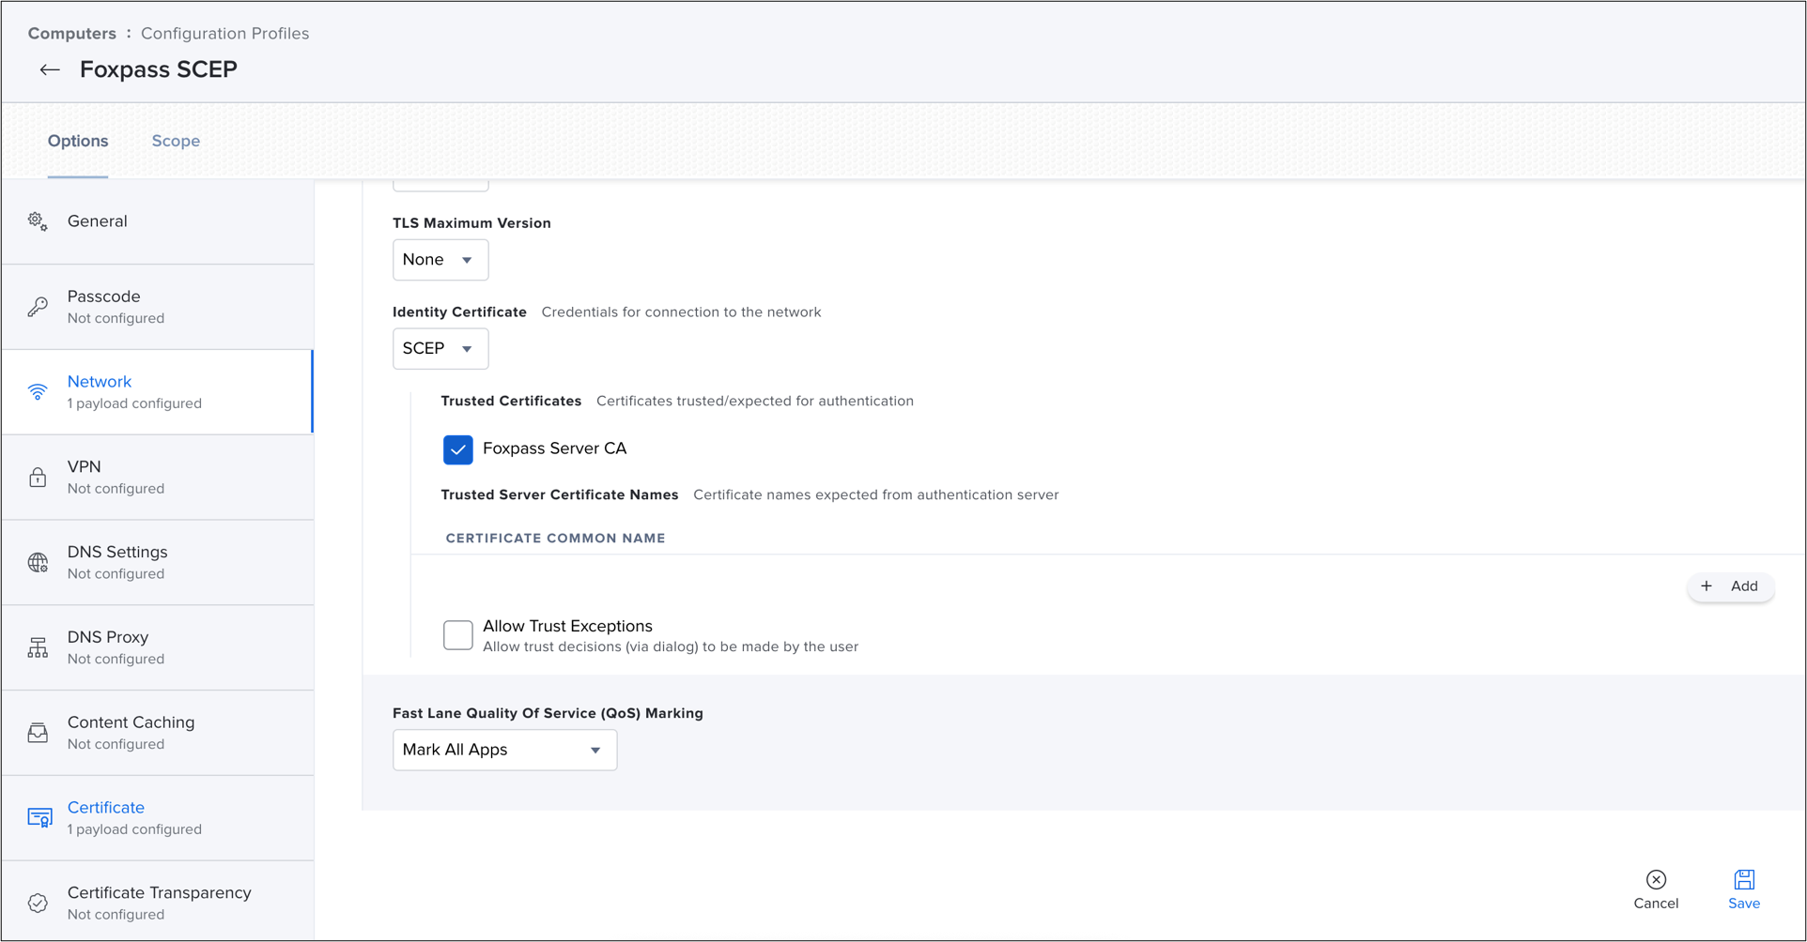1807x942 pixels.
Task: Select the General gear icon in sidebar
Action: pos(38,221)
